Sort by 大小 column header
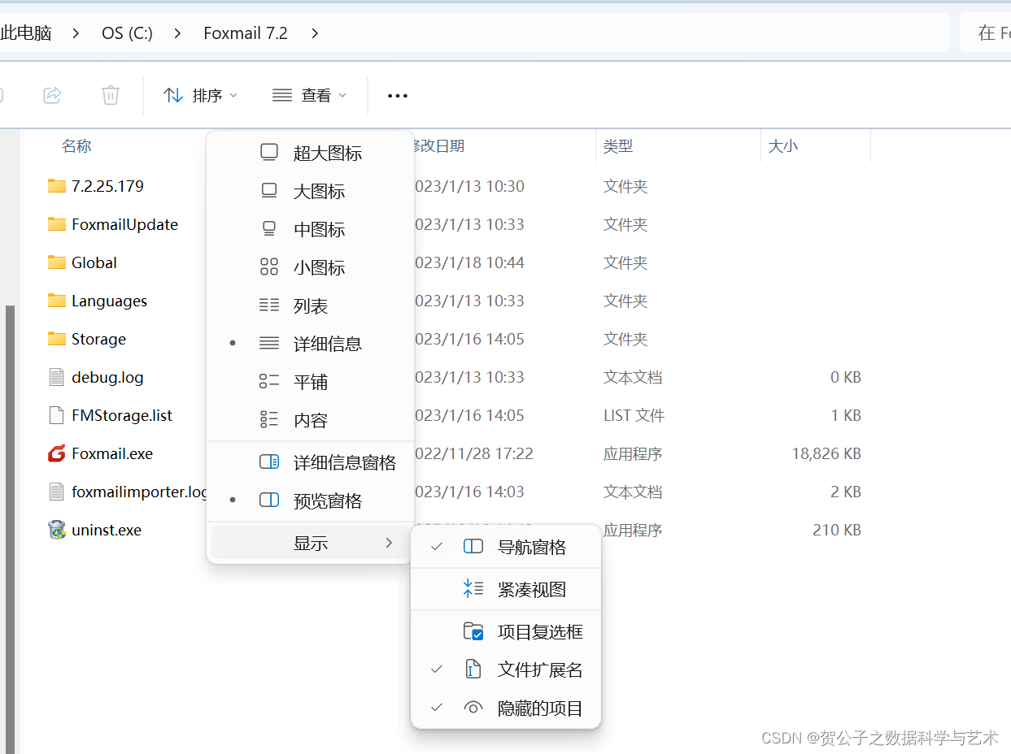1011x754 pixels. [783, 145]
